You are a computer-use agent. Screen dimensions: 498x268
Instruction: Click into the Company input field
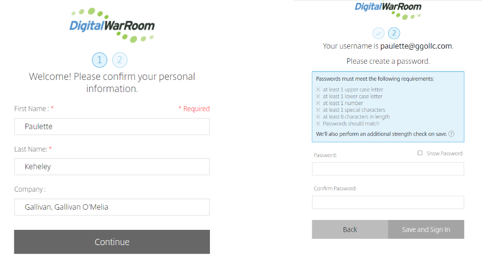click(x=112, y=207)
